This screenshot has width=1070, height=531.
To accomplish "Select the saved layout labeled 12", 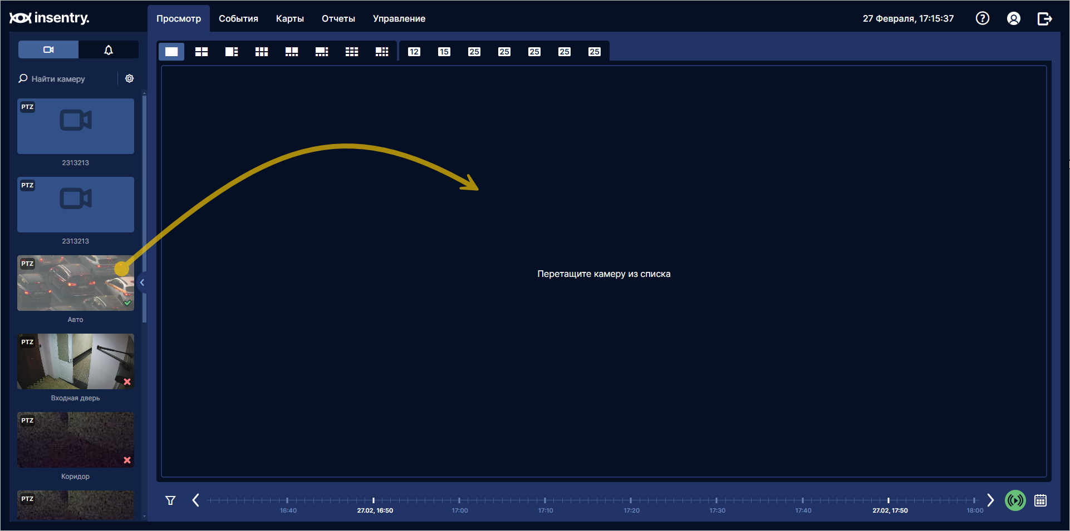I will [414, 52].
